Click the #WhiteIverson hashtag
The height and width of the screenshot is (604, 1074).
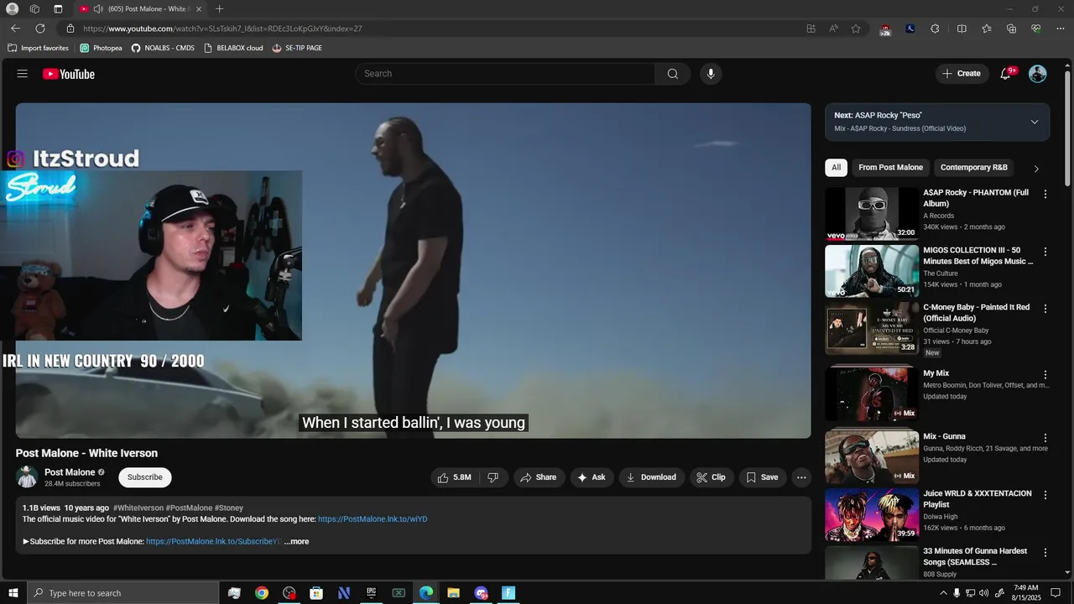[138, 508]
